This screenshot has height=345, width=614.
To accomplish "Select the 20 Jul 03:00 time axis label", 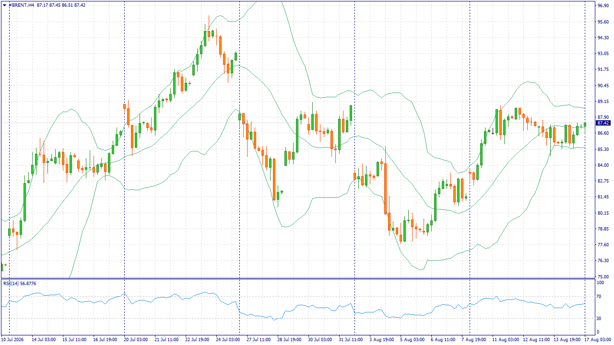I will (x=135, y=339).
